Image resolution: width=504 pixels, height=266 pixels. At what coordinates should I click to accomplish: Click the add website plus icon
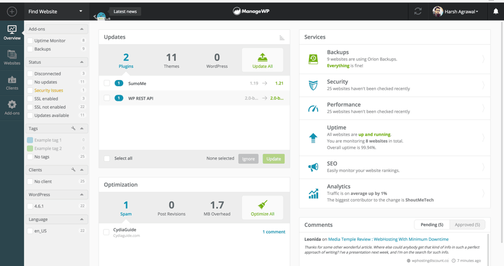coord(12,12)
